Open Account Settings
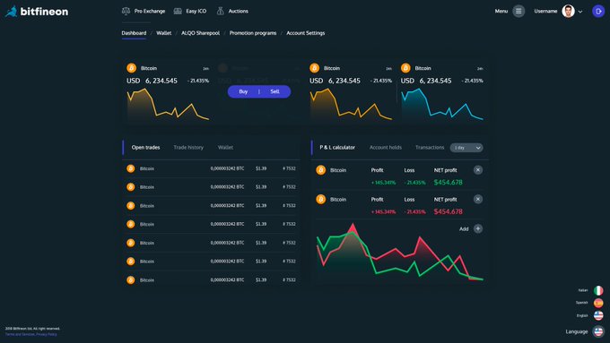610x343 pixels. click(x=305, y=33)
